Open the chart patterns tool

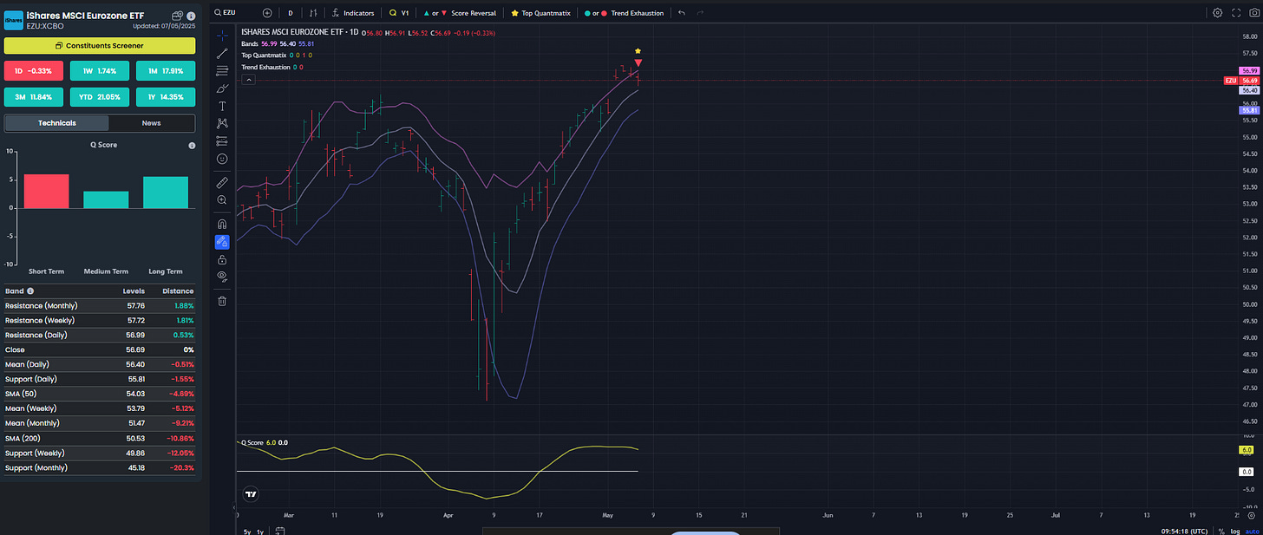pos(223,123)
